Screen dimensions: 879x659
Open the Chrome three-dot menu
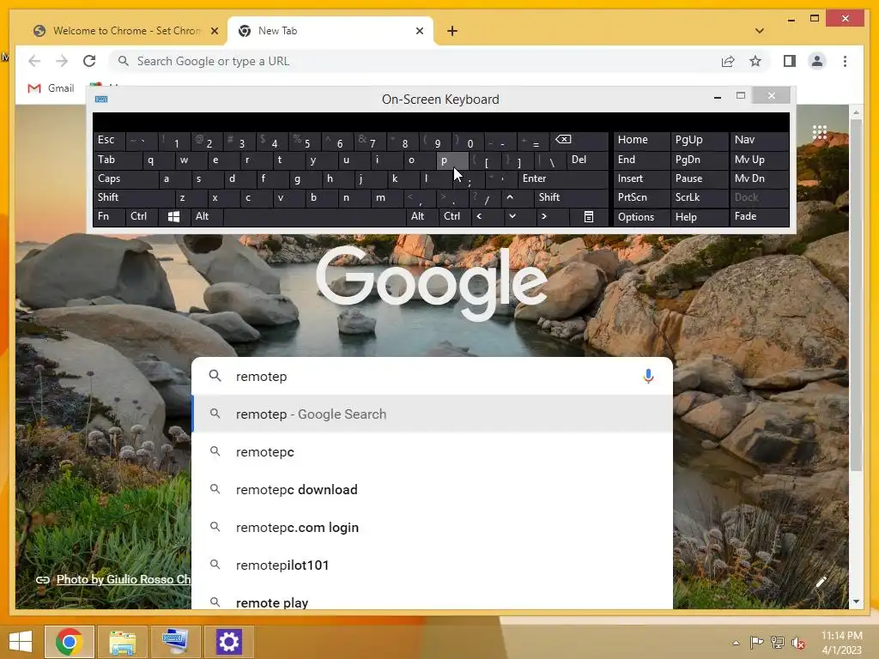point(845,61)
